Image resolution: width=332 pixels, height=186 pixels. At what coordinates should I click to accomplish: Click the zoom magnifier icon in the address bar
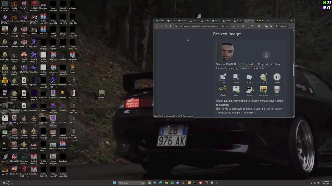pos(223,26)
